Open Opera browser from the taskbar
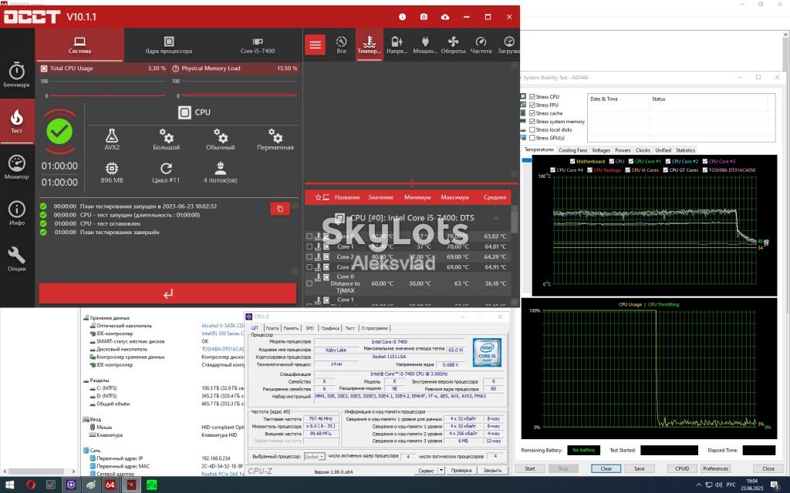 pos(31,485)
